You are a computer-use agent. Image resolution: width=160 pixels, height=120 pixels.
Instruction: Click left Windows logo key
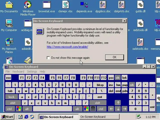(19, 109)
